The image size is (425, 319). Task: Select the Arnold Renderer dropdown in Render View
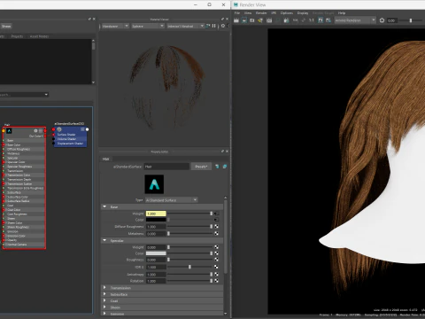click(355, 20)
